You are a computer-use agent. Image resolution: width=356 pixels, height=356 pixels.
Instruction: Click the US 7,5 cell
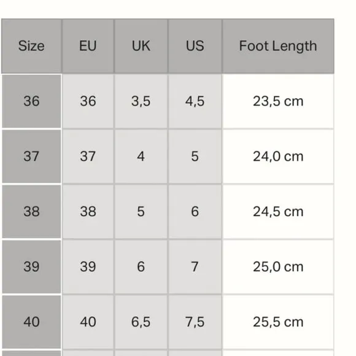tap(195, 322)
